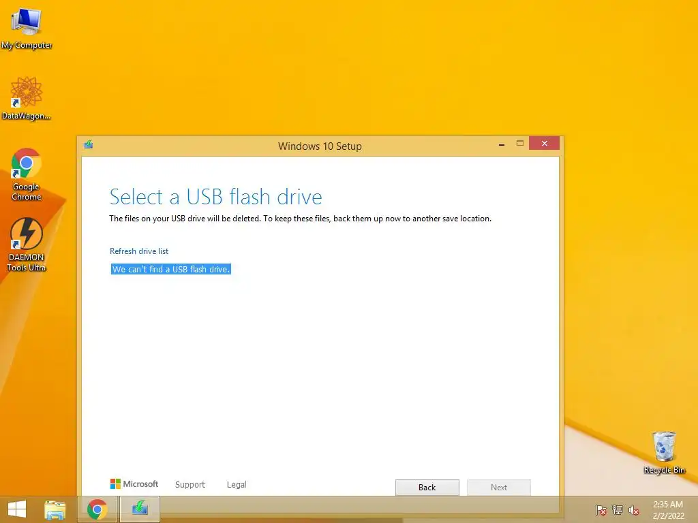Click the setup window title bar icon
This screenshot has height=523, width=698.
pyautogui.click(x=89, y=144)
